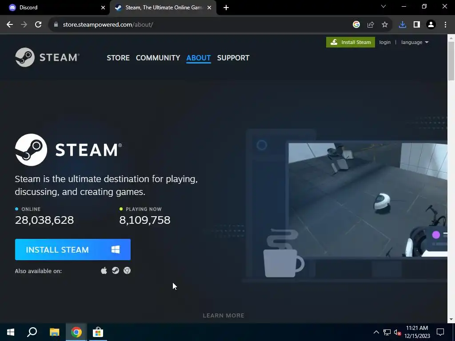Click the LEARN MORE link
This screenshot has height=341, width=455.
click(x=224, y=315)
